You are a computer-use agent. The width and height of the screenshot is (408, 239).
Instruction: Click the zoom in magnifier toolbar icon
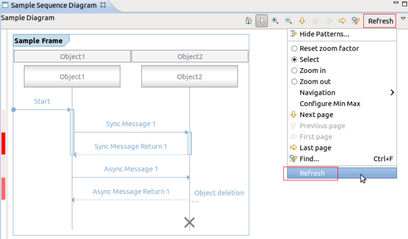[275, 21]
